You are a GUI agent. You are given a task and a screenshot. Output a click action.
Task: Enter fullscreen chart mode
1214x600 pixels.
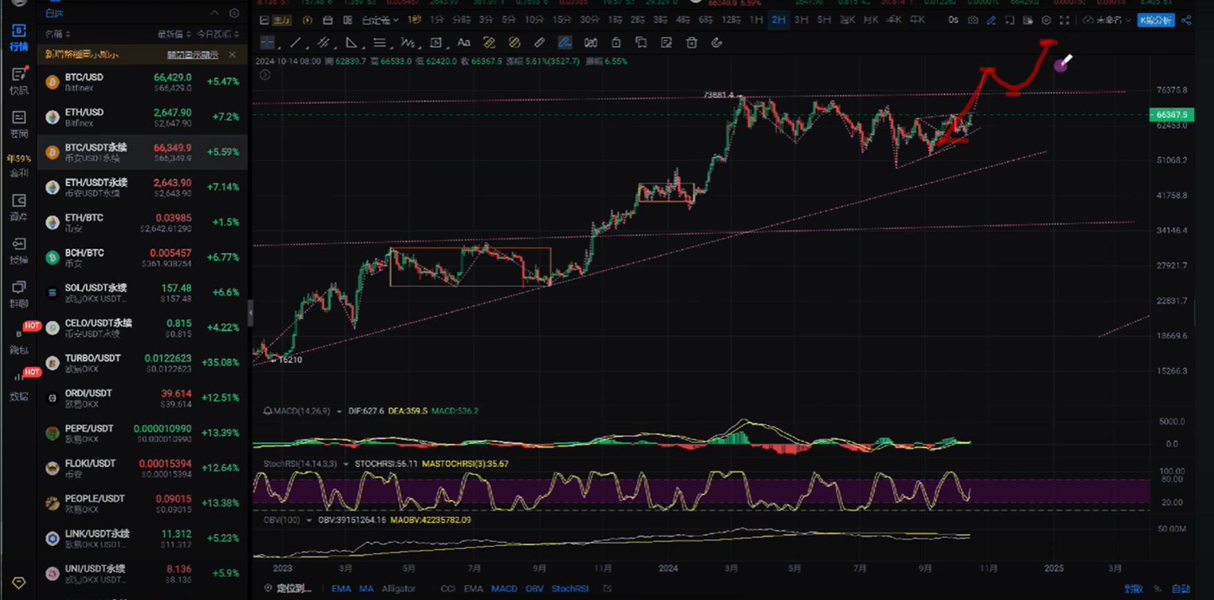[1064, 20]
